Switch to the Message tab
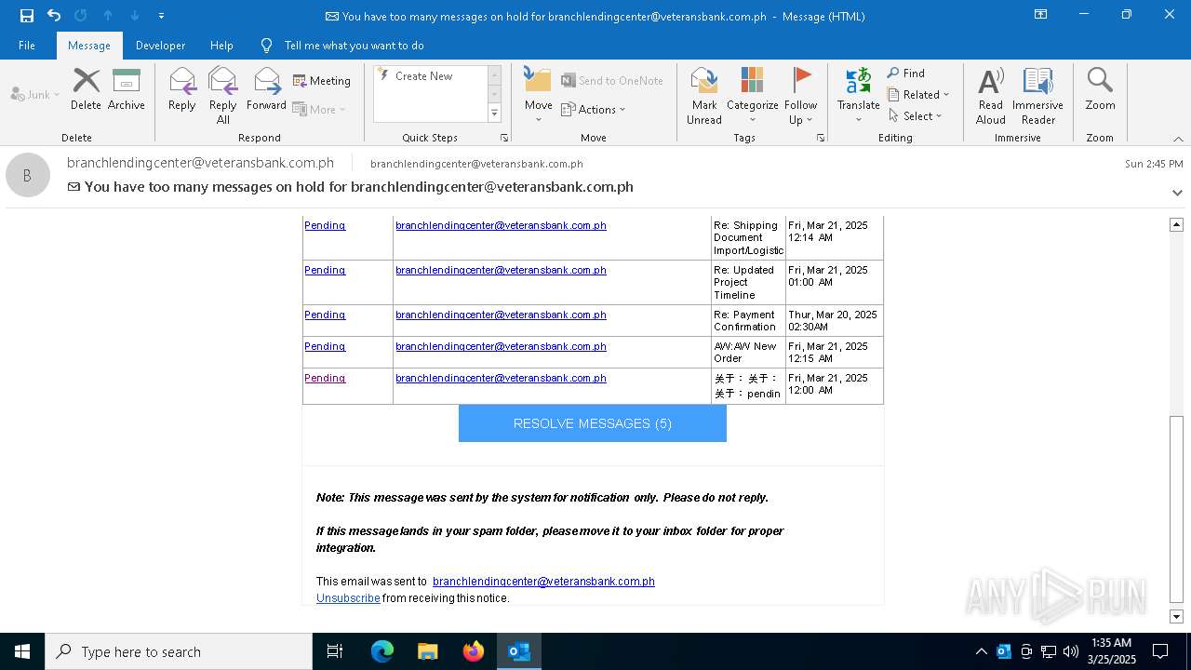Viewport: 1191px width, 670px height. (89, 46)
